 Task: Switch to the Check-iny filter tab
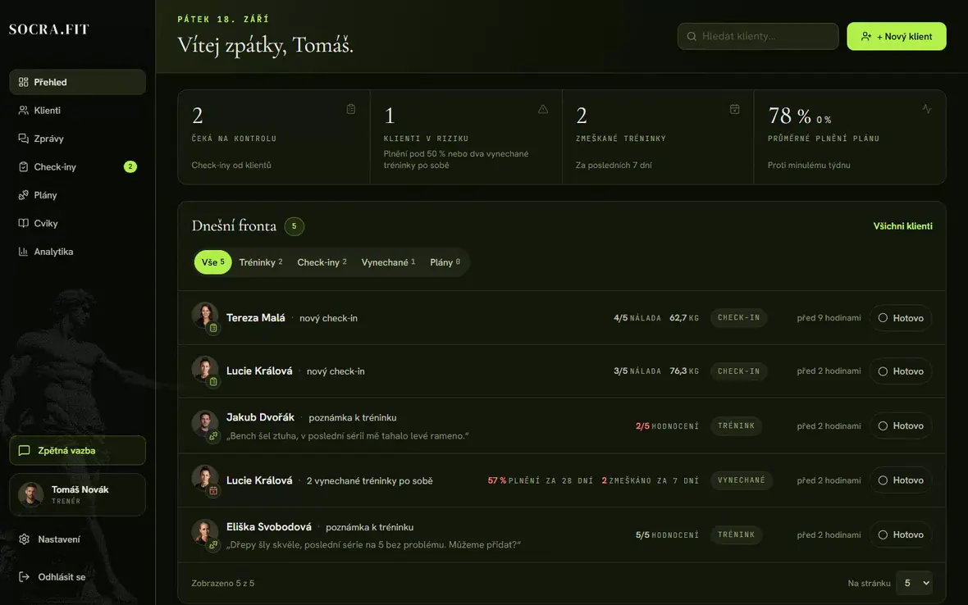322,262
